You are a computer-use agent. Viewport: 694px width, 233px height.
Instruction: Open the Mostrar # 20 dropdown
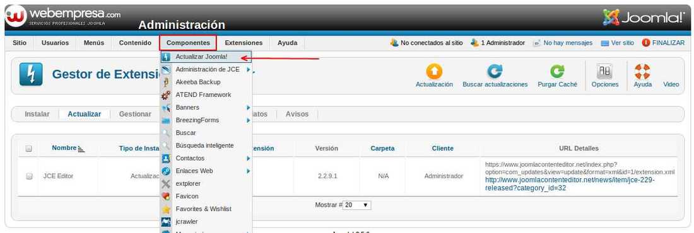click(357, 205)
